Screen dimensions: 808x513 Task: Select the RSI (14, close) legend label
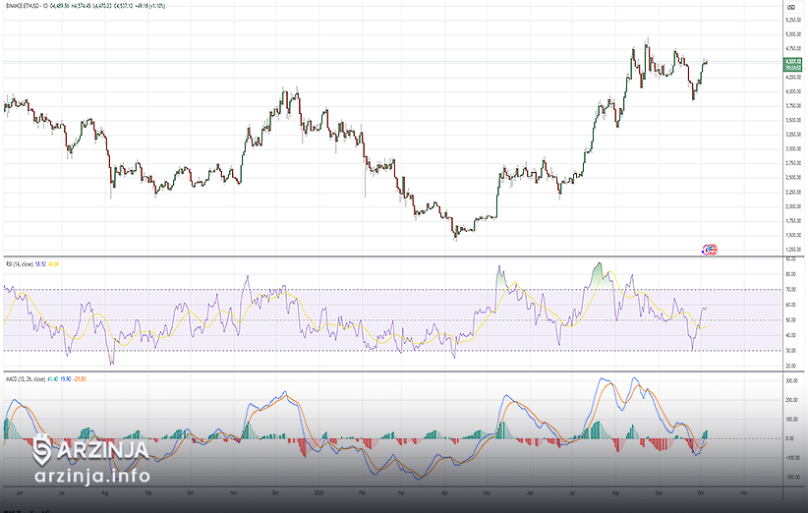coord(20,264)
